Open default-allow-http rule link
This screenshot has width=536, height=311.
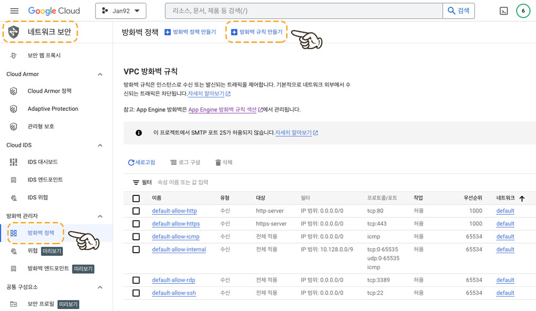(174, 211)
